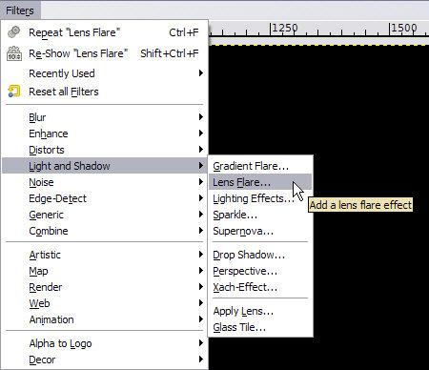Viewport: 429px width, 370px height.
Task: Select Gradient Flare... filter
Action: click(x=260, y=166)
